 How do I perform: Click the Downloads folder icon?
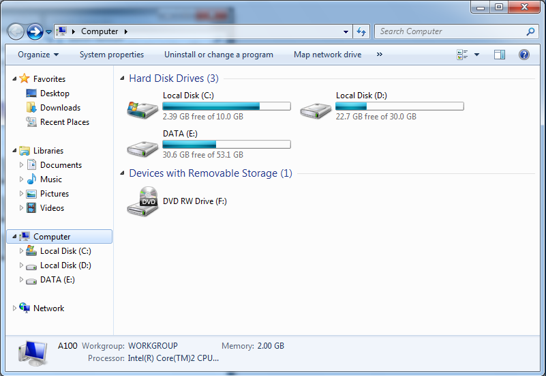(x=31, y=108)
